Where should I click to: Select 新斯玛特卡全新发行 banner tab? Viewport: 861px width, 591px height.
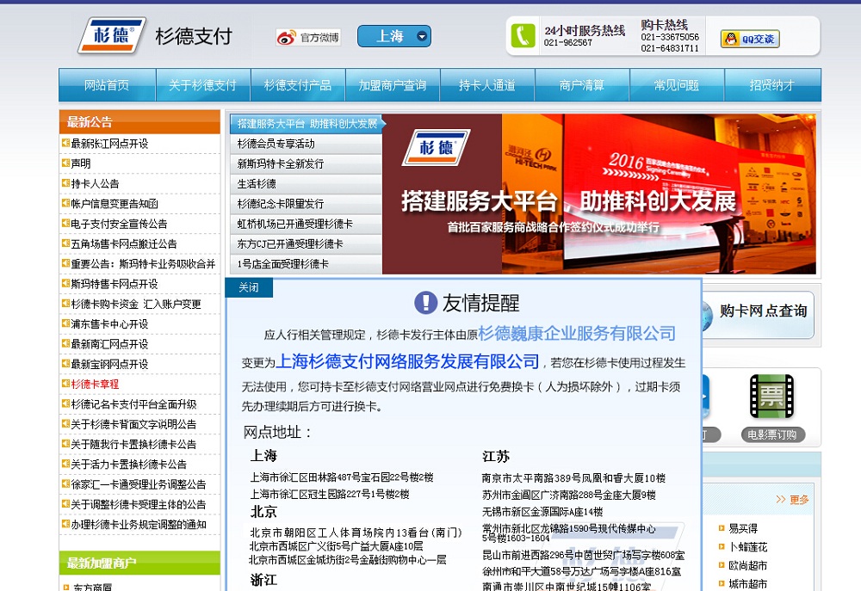[306, 163]
